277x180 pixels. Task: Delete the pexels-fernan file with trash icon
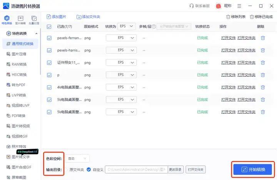[263, 38]
